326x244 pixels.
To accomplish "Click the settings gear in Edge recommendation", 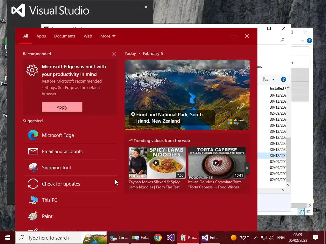I will click(x=32, y=70).
